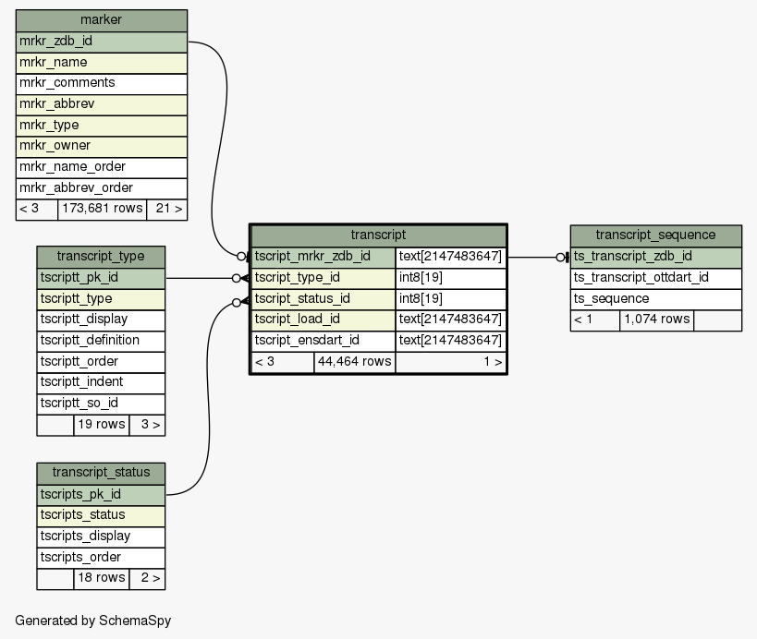Open the marker table header
757x639 pixels.
[x=101, y=20]
